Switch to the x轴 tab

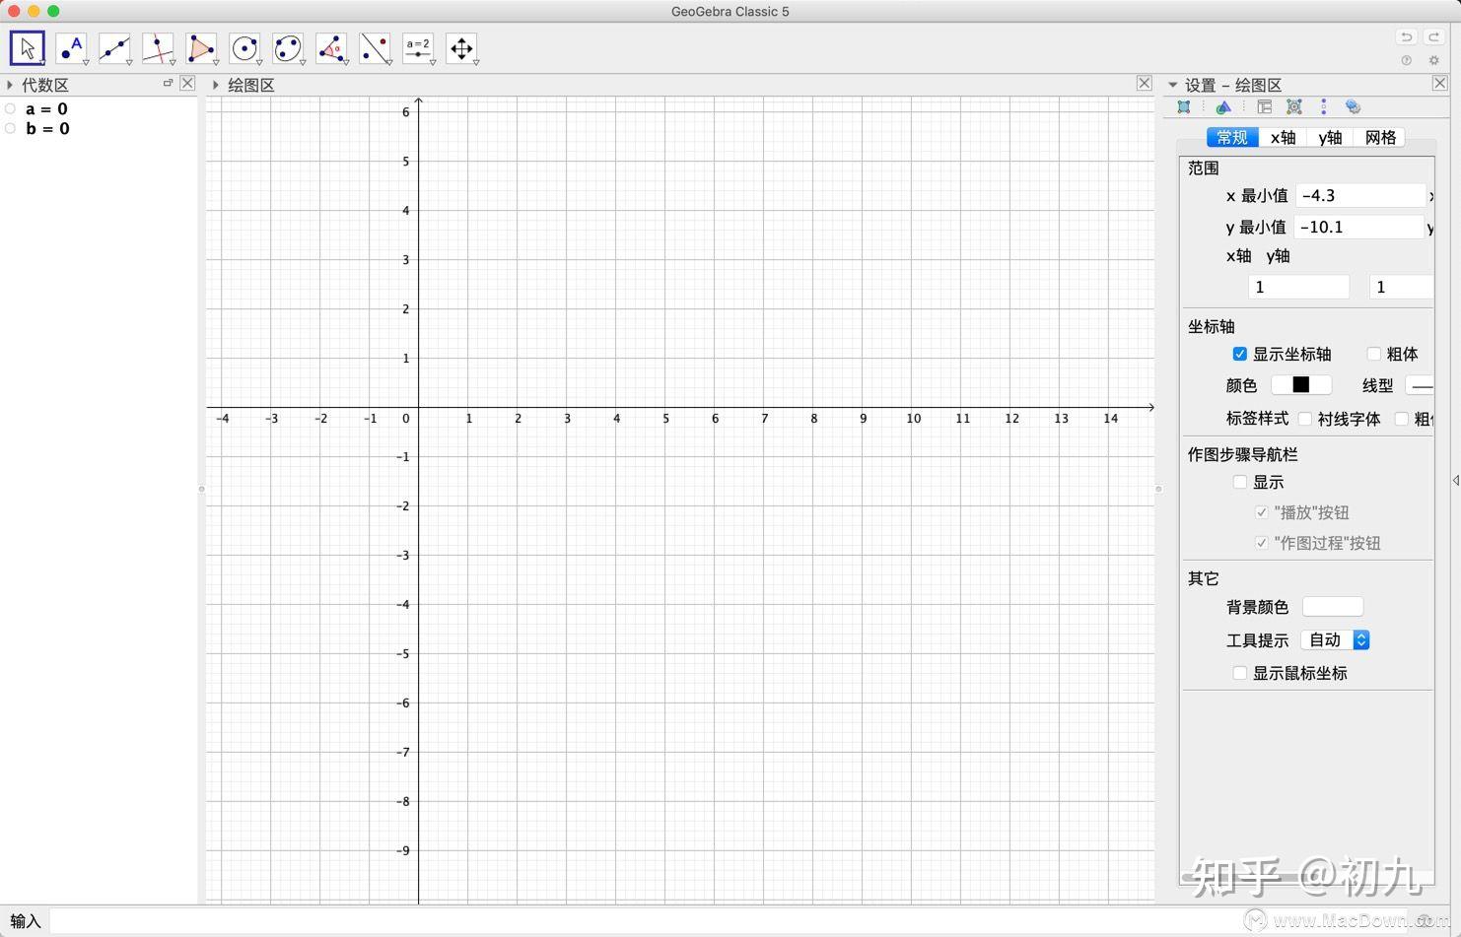pos(1283,138)
